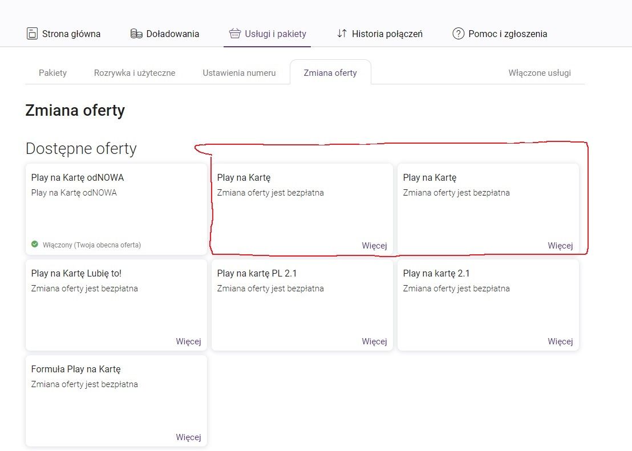632x451 pixels.
Task: Click 'Zmiana oferty jest bezpłatna' under Play na Kartę Lubię to!
Action: pyautogui.click(x=84, y=289)
